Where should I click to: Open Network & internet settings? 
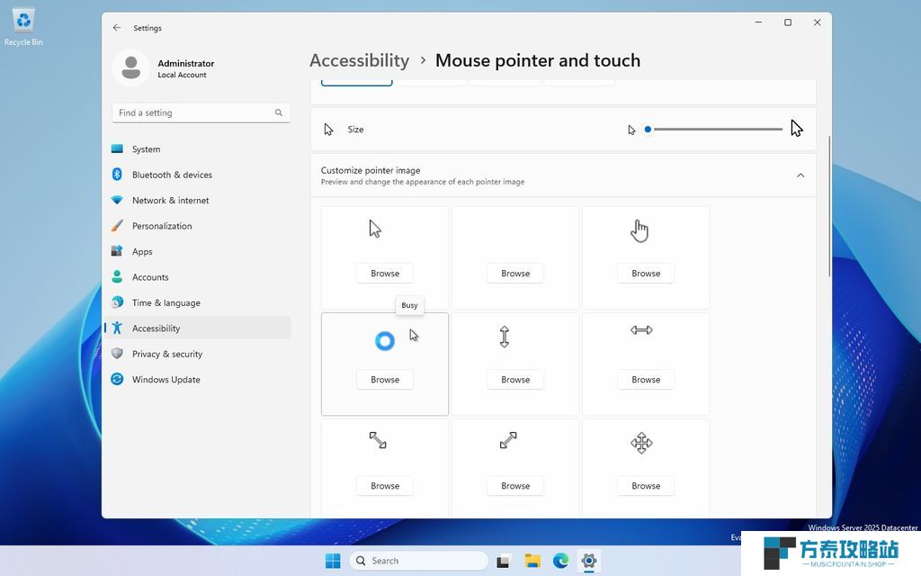[x=198, y=201]
